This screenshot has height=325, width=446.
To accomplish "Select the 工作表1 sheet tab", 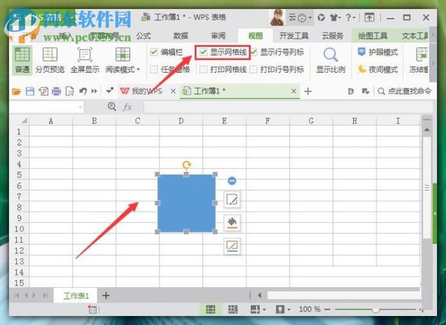I will pyautogui.click(x=76, y=296).
